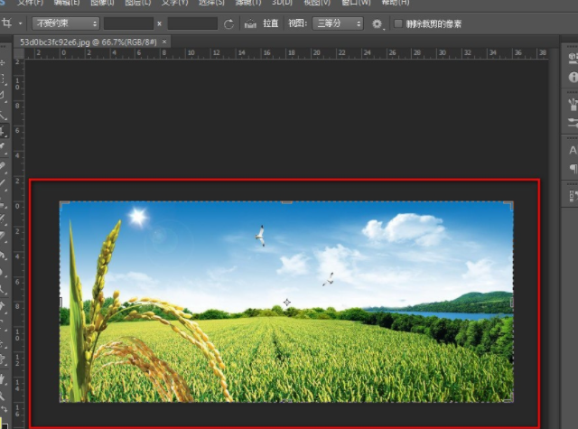Screen dimensions: 578x429
Task: Focus the crop width input field
Action: [128, 23]
